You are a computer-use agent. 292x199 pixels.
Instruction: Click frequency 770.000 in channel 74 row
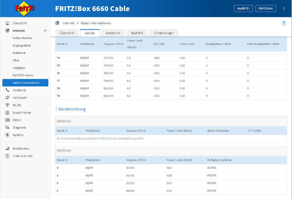(108, 58)
